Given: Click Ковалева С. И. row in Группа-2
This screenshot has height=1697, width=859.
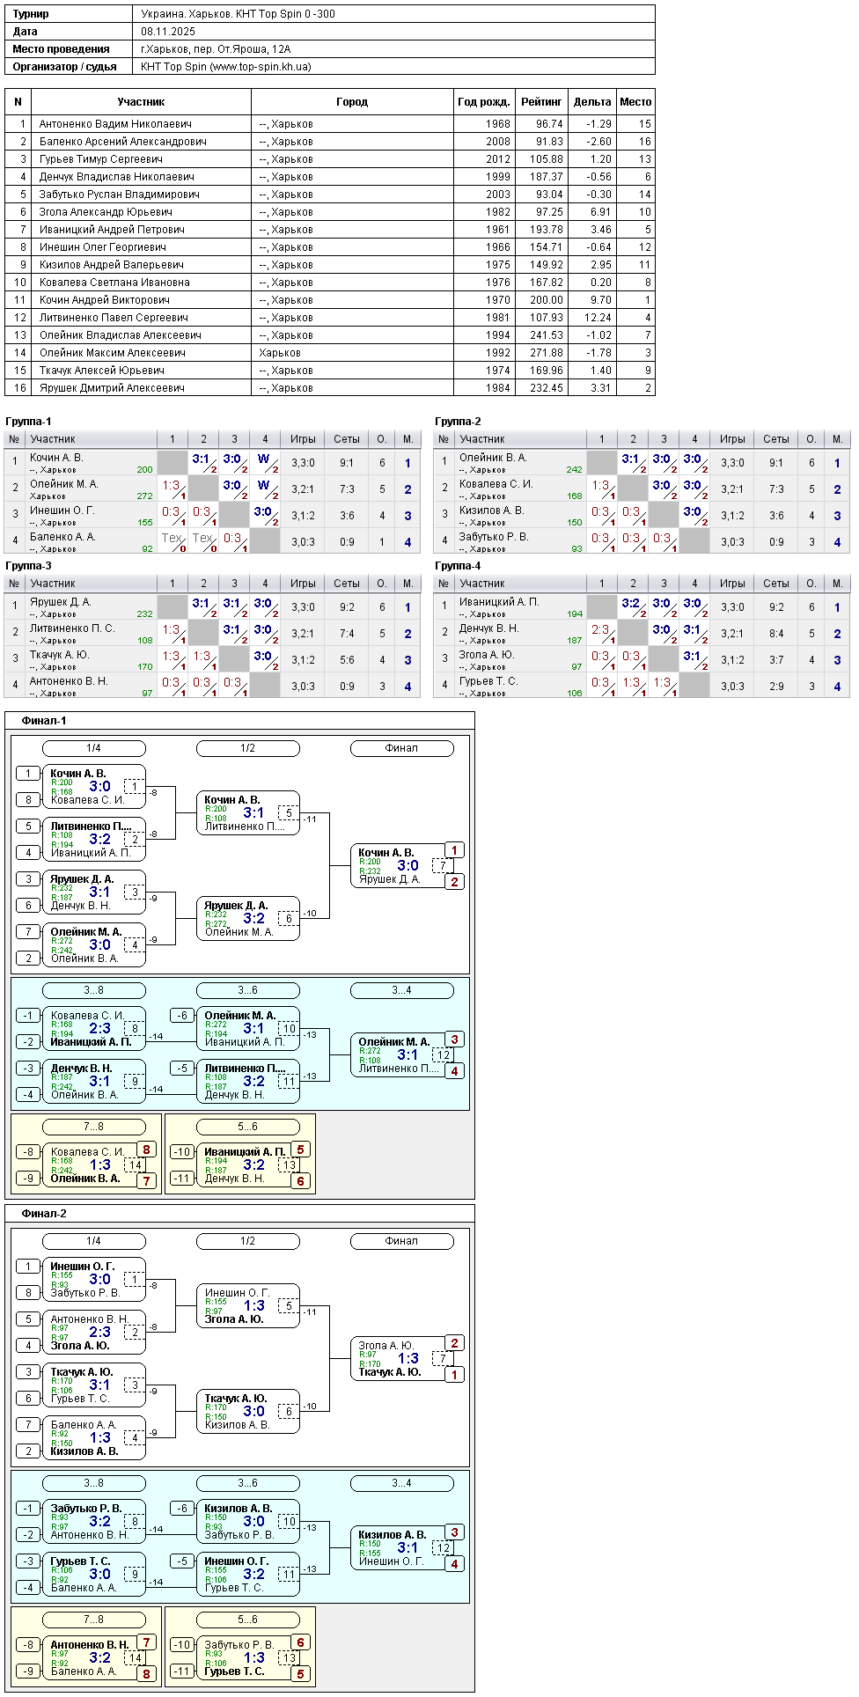Looking at the screenshot, I should 642,489.
